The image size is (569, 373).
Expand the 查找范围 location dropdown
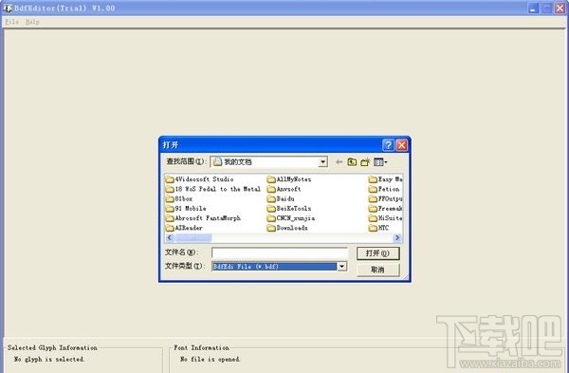pos(322,162)
